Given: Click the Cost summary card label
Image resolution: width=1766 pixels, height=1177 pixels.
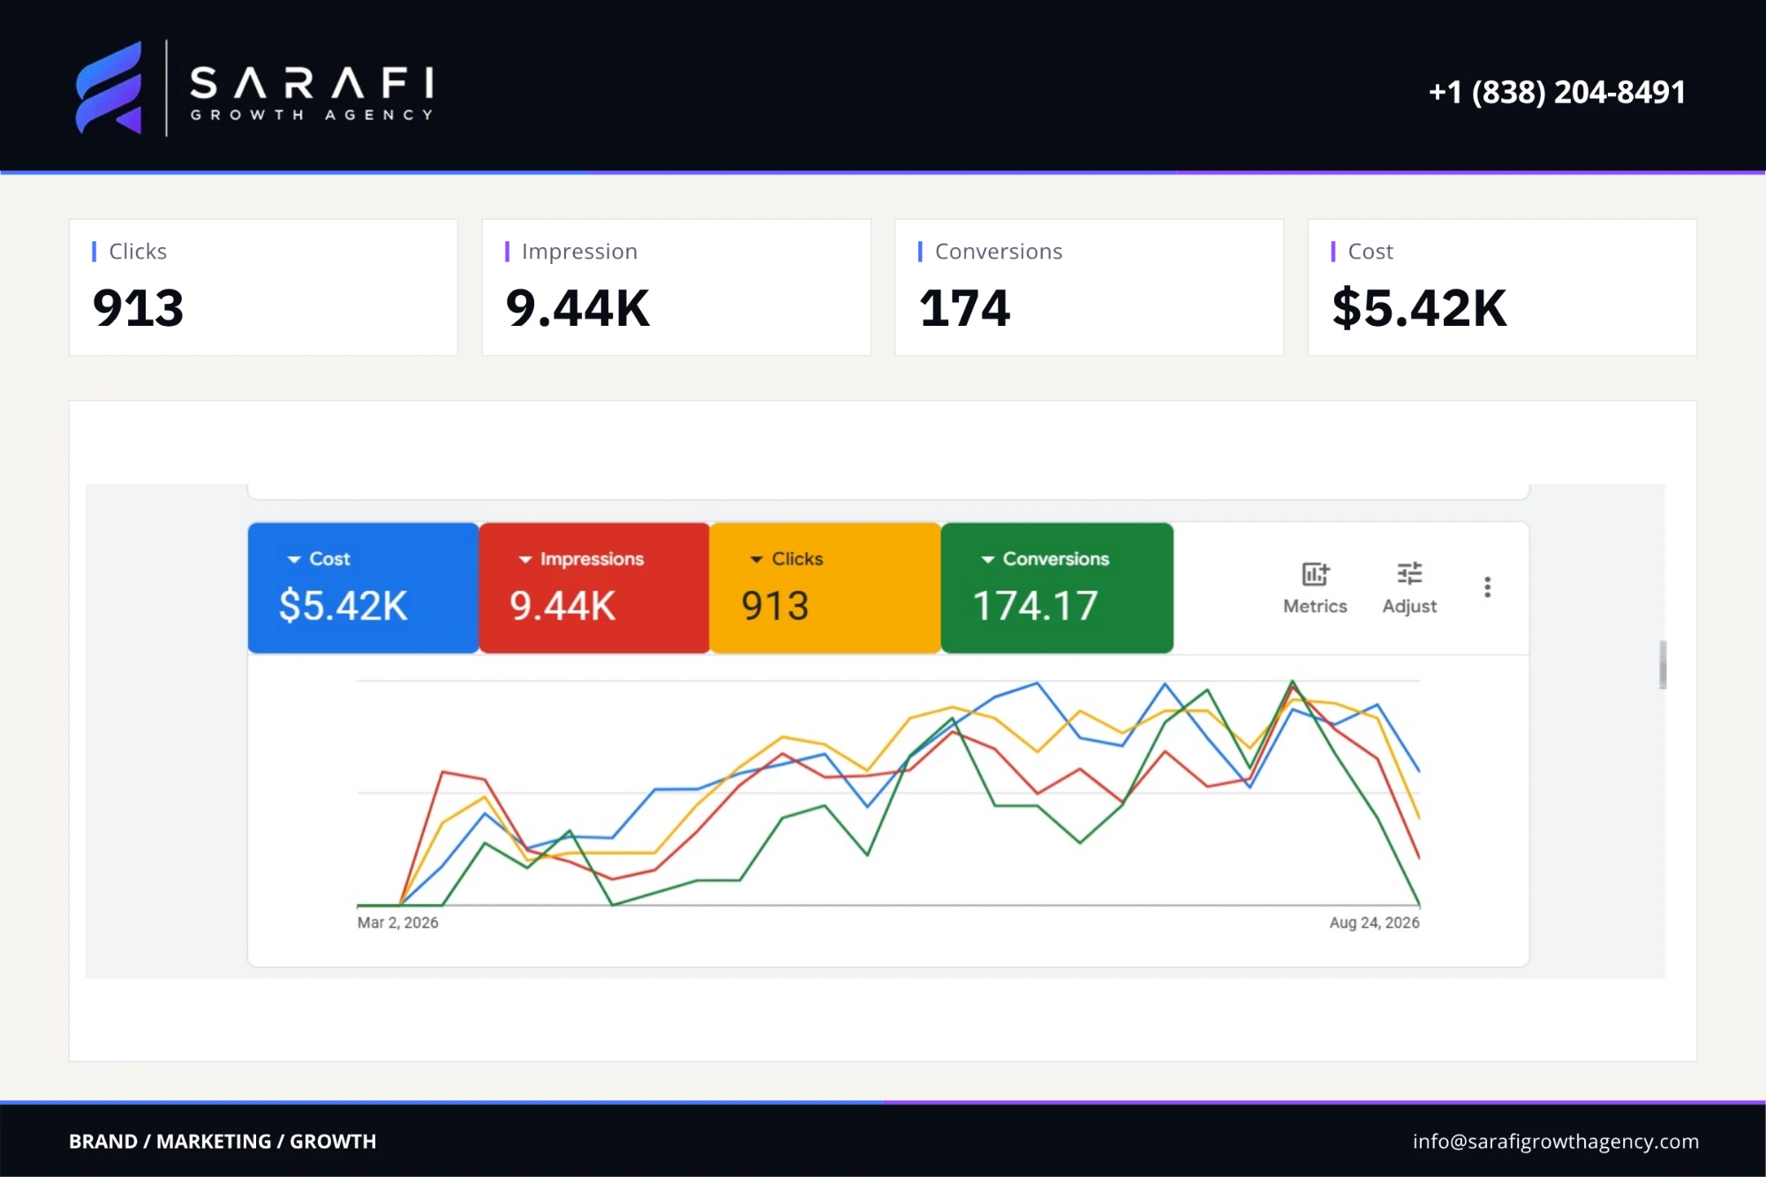Looking at the screenshot, I should coord(1370,252).
